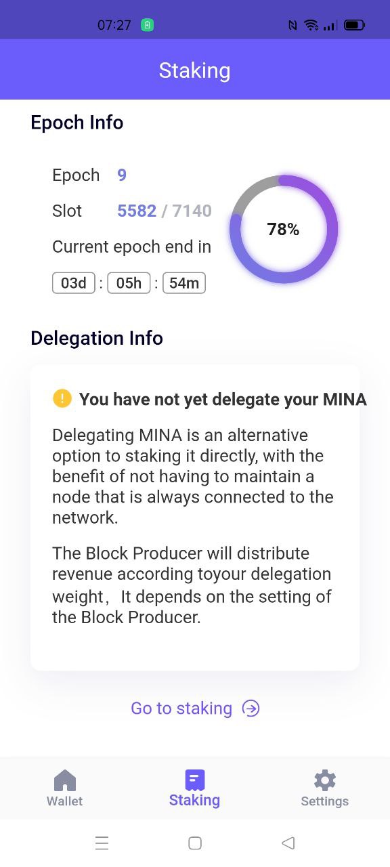Tap the 54m countdown box
The width and height of the screenshot is (390, 867).
(x=183, y=283)
